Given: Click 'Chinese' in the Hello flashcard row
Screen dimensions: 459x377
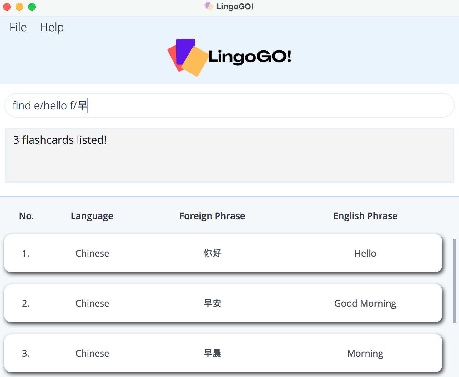Looking at the screenshot, I should point(92,254).
